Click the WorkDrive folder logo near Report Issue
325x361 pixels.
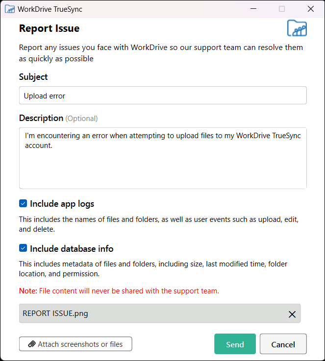tap(297, 28)
